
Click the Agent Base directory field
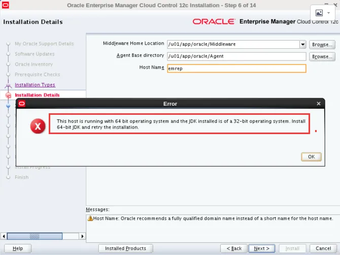pyautogui.click(x=236, y=56)
